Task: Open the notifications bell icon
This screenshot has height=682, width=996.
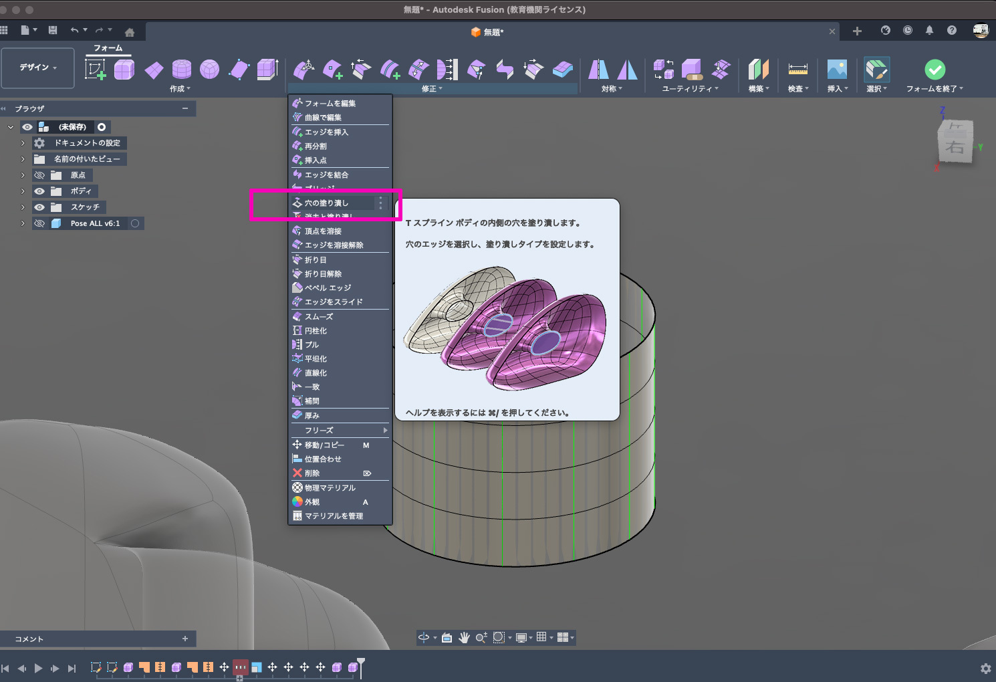Action: pyautogui.click(x=929, y=31)
